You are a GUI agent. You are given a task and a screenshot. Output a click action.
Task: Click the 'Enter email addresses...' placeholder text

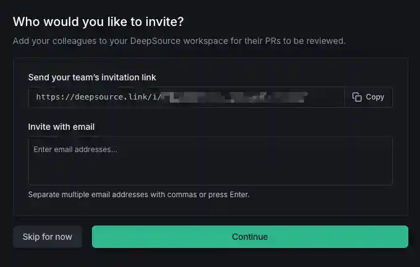click(75, 150)
